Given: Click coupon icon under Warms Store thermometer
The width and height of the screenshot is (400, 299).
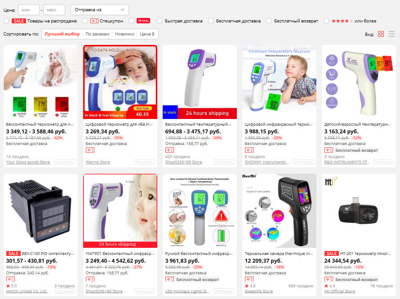Looking at the screenshot, I should 90,150.
